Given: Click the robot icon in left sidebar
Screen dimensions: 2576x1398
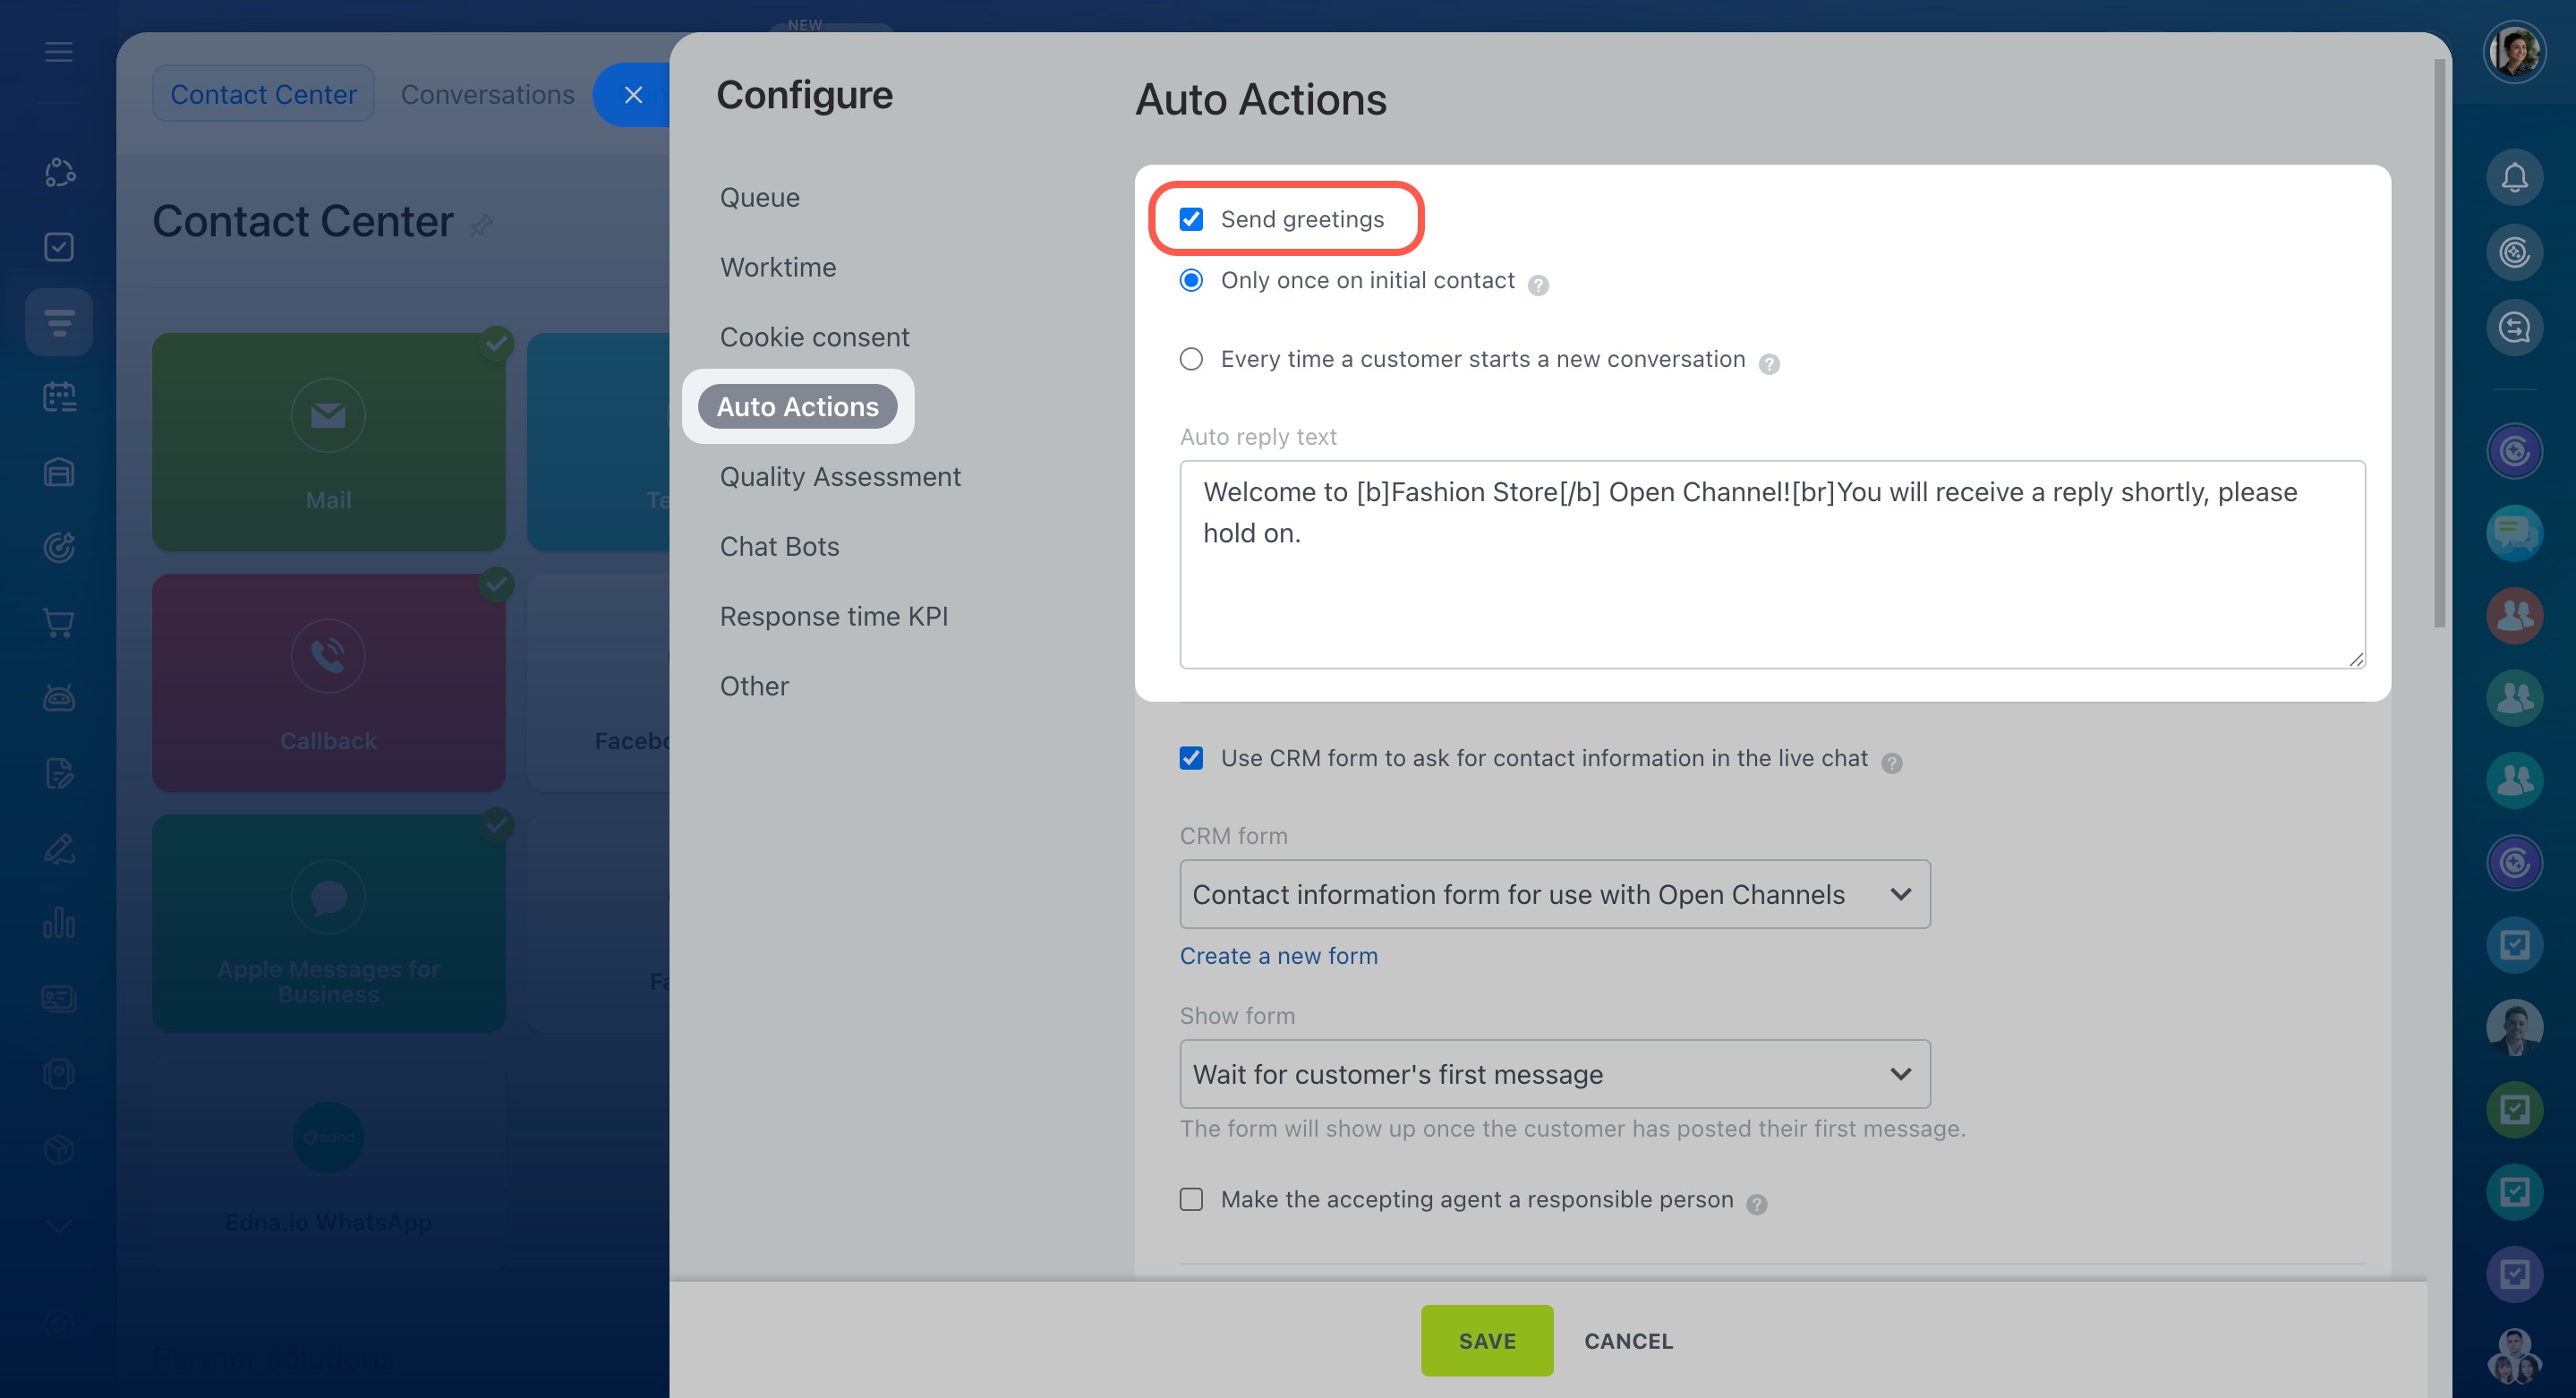Looking at the screenshot, I should tap(59, 697).
